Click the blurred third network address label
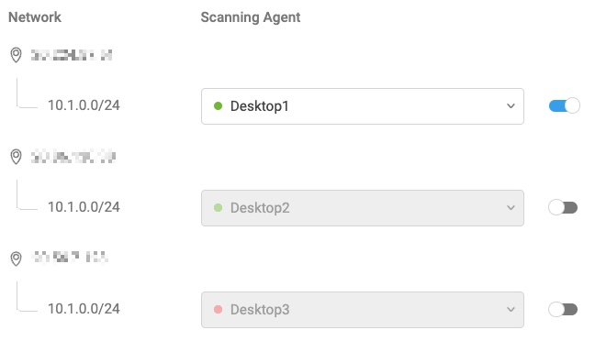Screen dimensions: 595x341 point(71,257)
